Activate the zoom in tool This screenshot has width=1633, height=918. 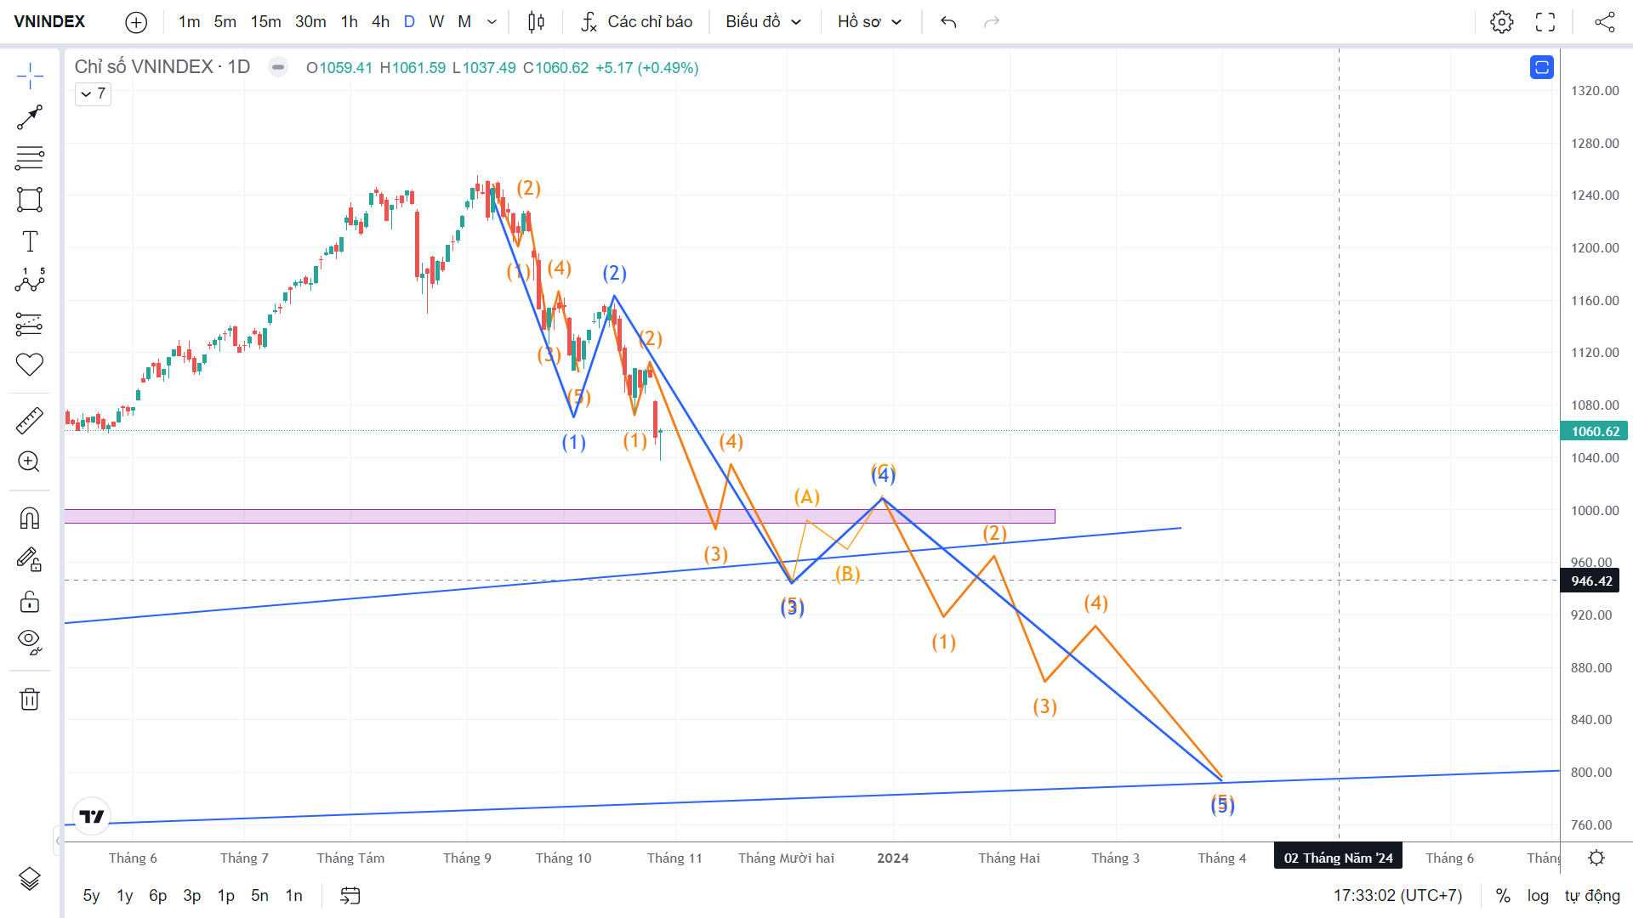point(30,462)
